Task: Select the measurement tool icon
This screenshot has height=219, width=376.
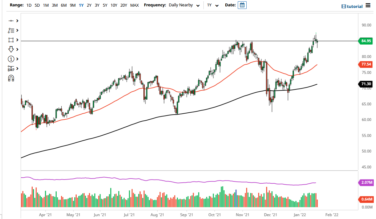Action: tap(11, 68)
